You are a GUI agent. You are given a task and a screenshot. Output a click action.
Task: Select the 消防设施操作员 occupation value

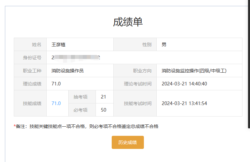[x=68, y=71]
